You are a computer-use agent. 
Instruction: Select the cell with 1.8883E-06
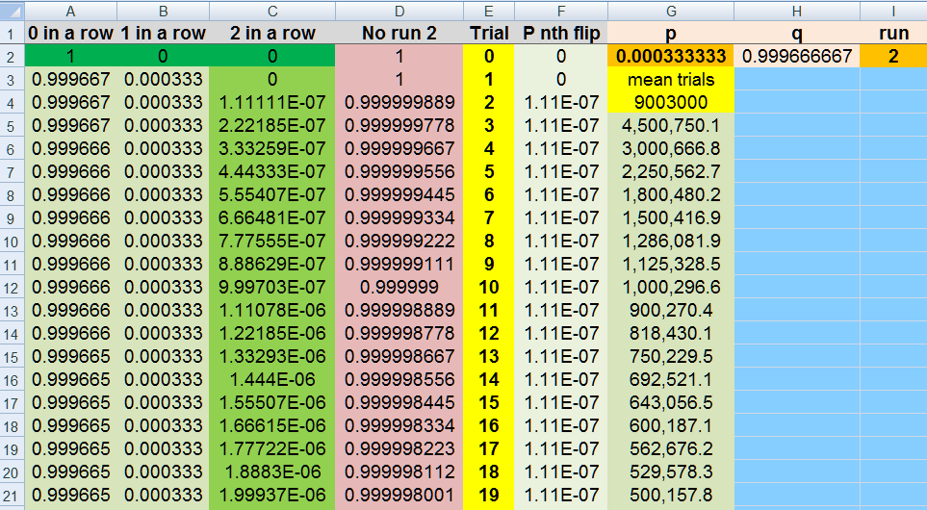tap(272, 472)
